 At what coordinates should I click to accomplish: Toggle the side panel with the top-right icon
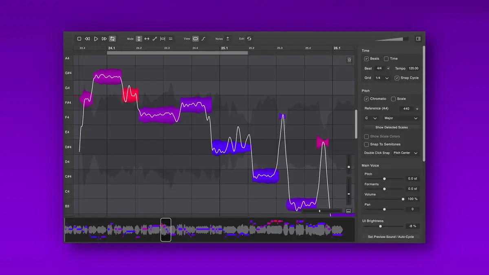click(418, 39)
